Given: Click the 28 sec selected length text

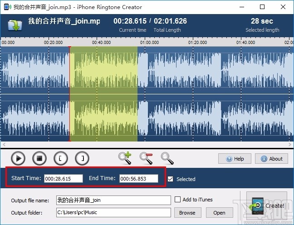Looking at the screenshot, I should pyautogui.click(x=262, y=21).
